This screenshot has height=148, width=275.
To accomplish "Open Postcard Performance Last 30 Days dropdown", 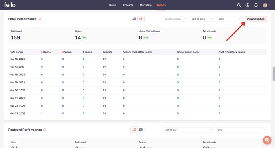I will (x=188, y=130).
